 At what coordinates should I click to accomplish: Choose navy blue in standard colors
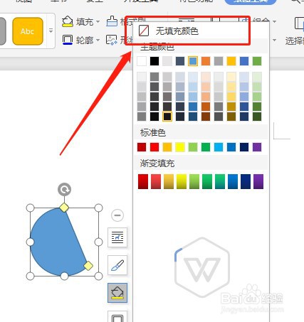(244, 147)
